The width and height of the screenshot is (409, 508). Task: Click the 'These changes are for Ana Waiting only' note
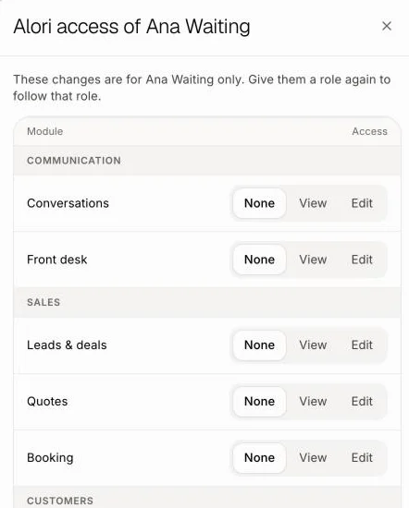[202, 88]
